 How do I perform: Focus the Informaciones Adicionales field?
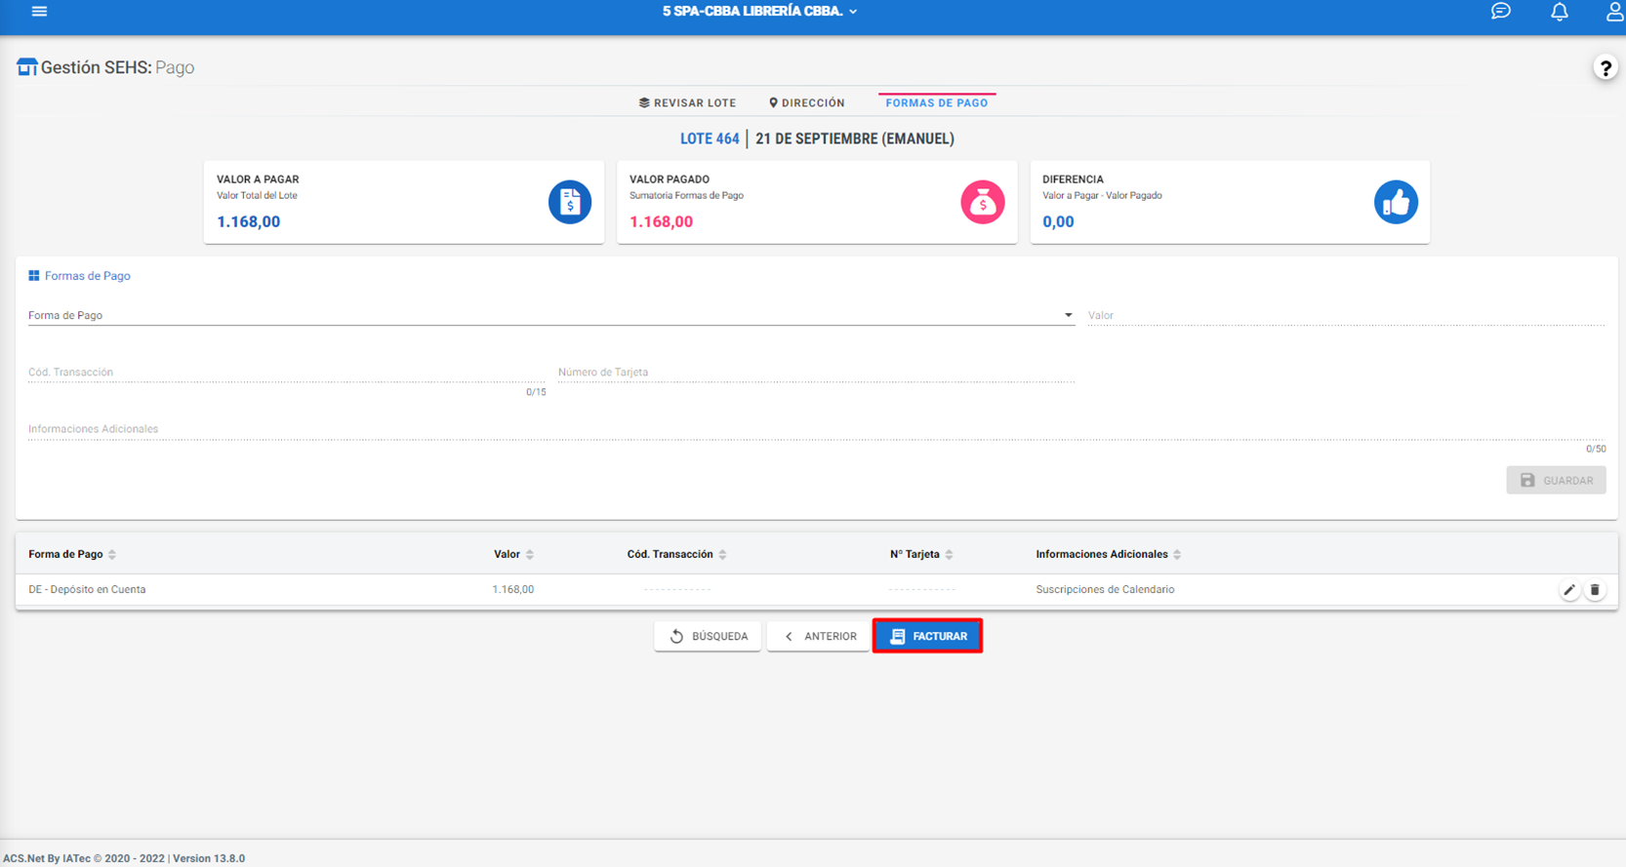point(817,428)
